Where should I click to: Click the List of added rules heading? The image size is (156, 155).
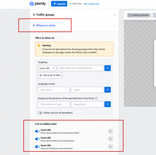pyautogui.click(x=46, y=124)
